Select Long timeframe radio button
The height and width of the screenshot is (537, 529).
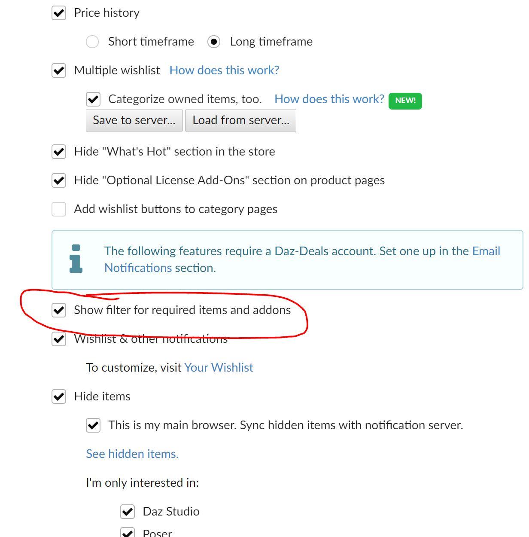coord(214,42)
